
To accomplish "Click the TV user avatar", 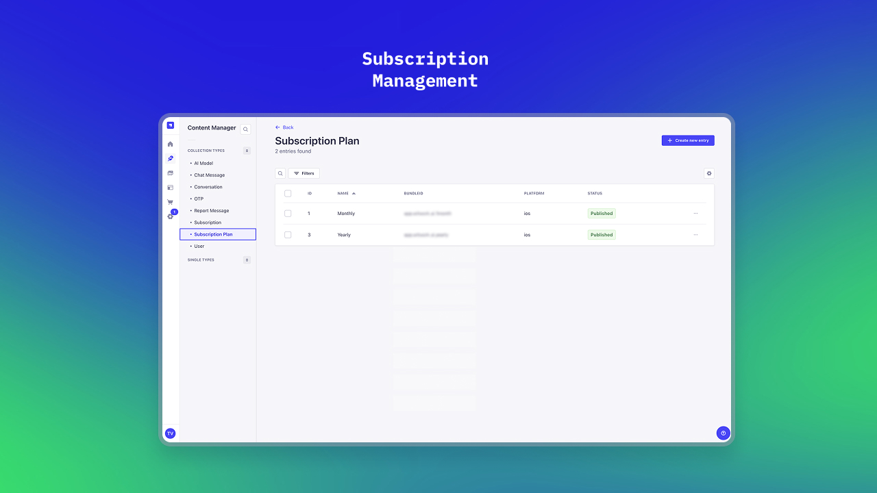I will (171, 433).
